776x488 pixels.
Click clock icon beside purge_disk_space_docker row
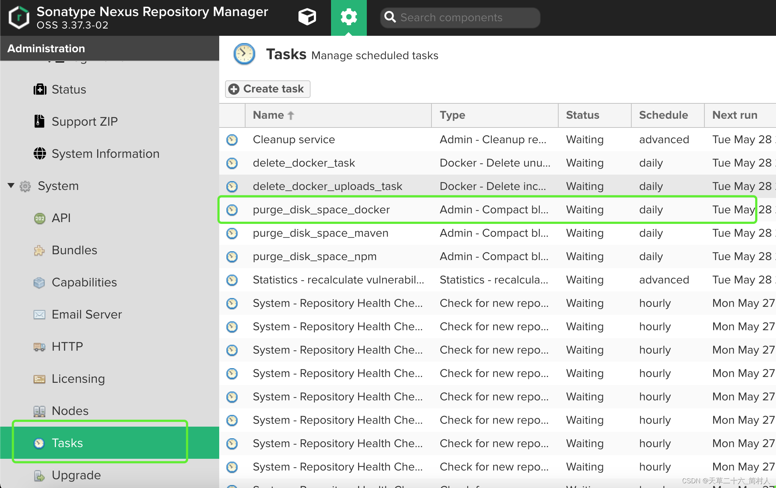click(x=232, y=210)
